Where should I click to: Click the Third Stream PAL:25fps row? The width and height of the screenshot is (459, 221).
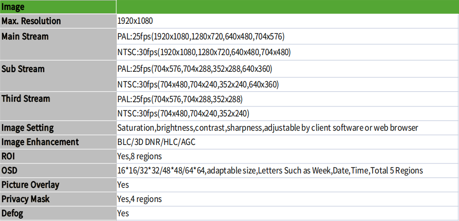[288, 99]
